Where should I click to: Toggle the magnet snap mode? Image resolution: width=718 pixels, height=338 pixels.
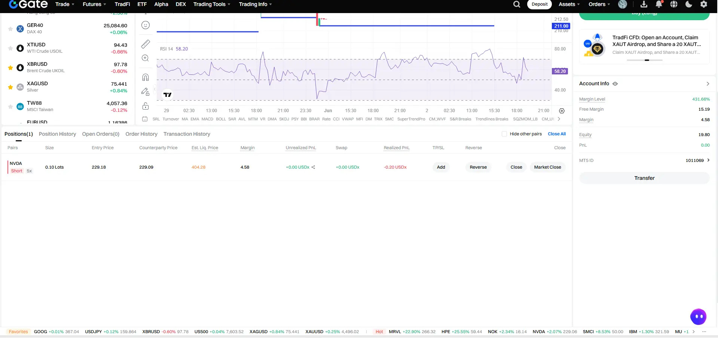pyautogui.click(x=146, y=77)
